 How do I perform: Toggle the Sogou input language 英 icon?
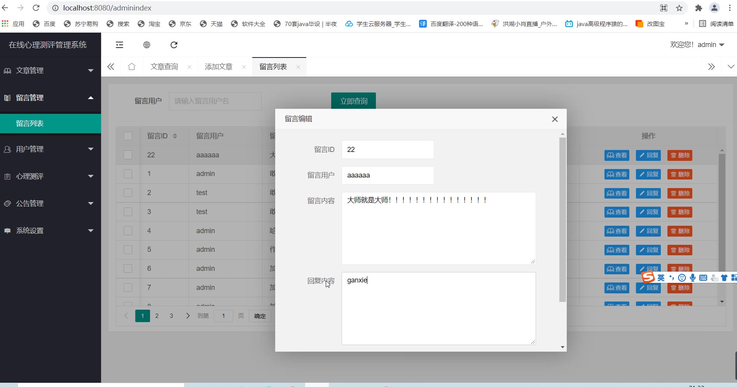[661, 277]
